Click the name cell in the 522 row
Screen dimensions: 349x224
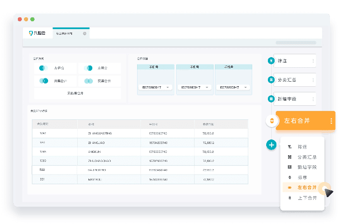[x=109, y=170]
